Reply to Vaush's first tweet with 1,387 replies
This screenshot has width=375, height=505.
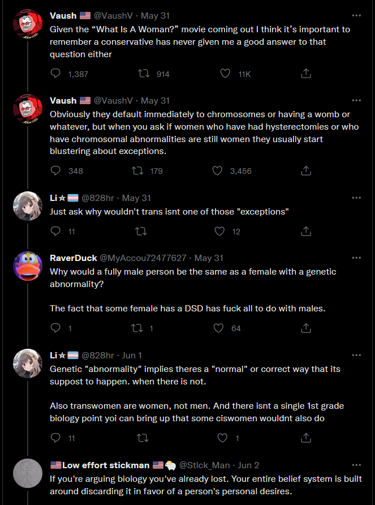pos(55,74)
